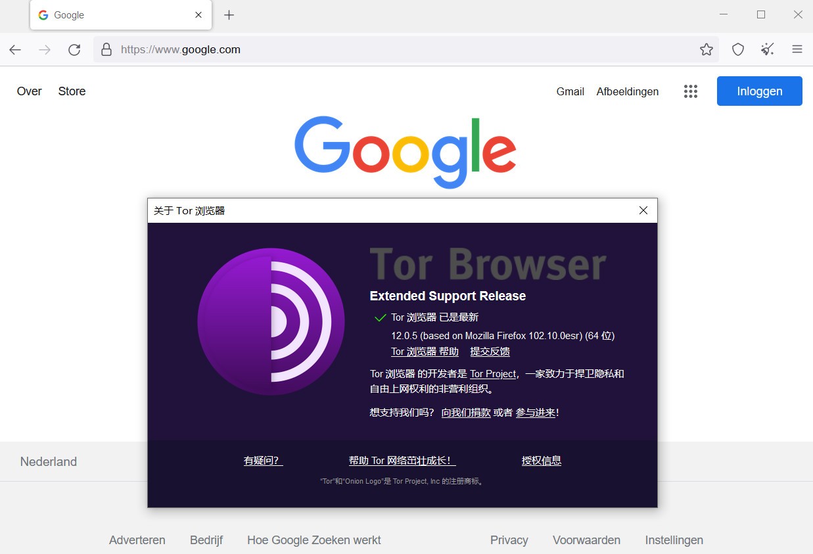Click the Inloggen button

pos(760,91)
